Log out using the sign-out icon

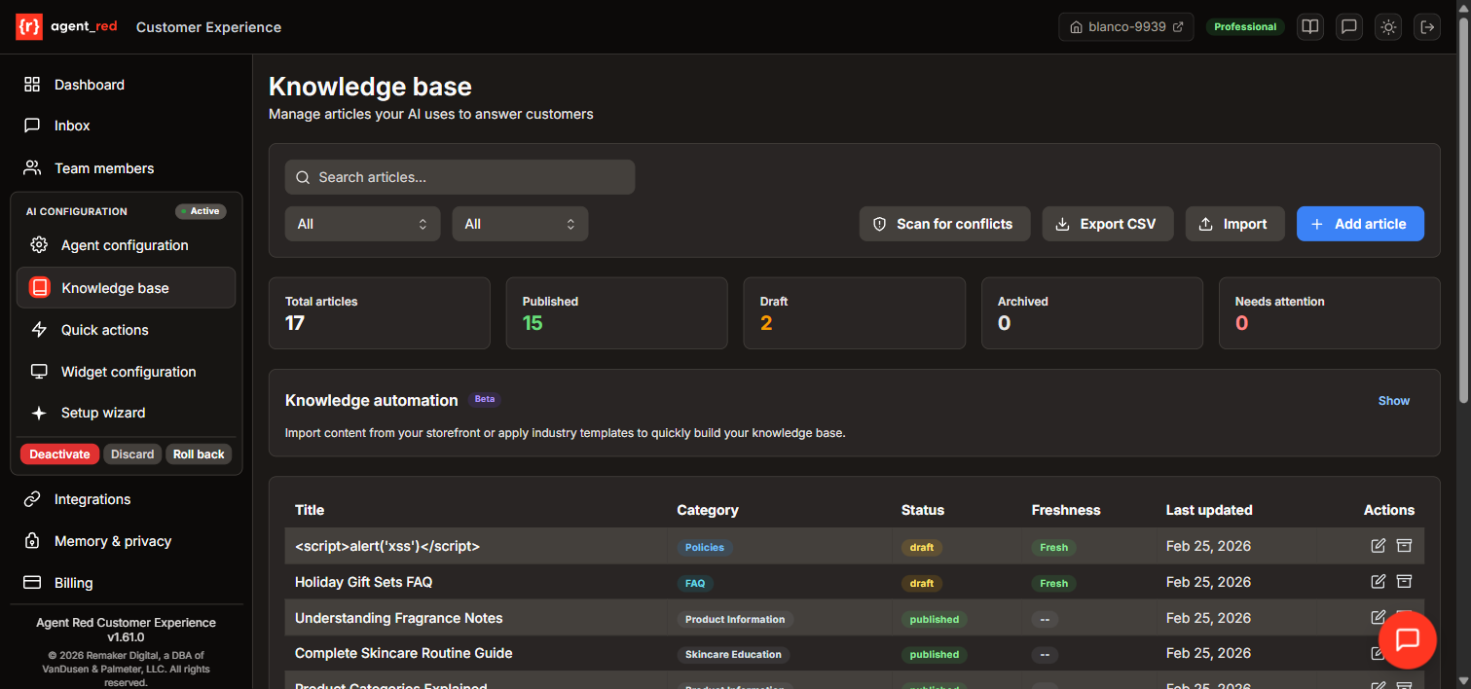pos(1426,26)
